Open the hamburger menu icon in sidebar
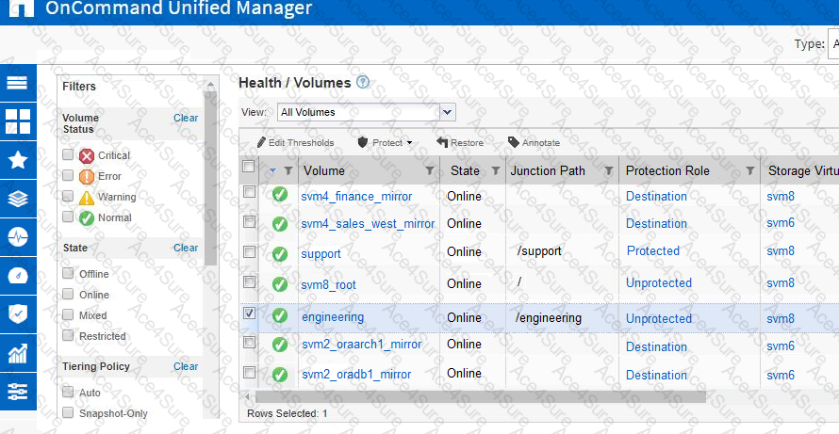The image size is (839, 434). (x=18, y=83)
